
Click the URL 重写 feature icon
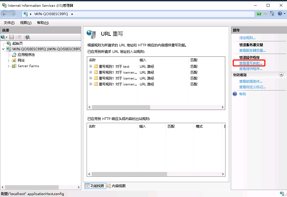91,34
